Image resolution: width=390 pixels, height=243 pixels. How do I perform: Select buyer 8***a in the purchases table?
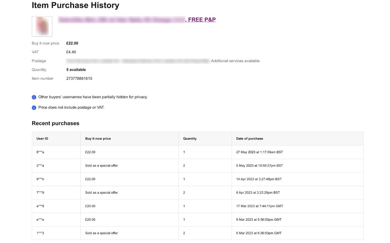tap(40, 152)
